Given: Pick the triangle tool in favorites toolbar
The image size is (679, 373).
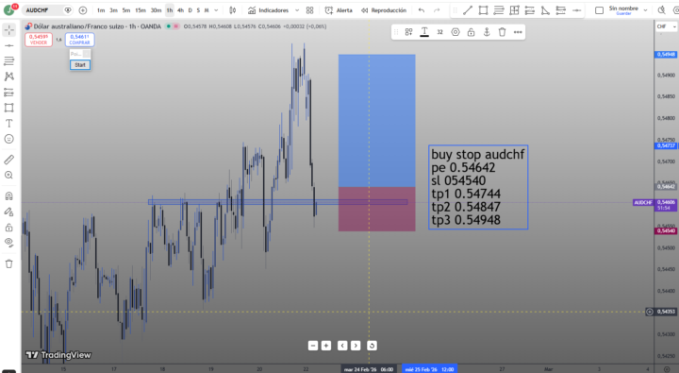Looking at the screenshot, I should (545, 10).
